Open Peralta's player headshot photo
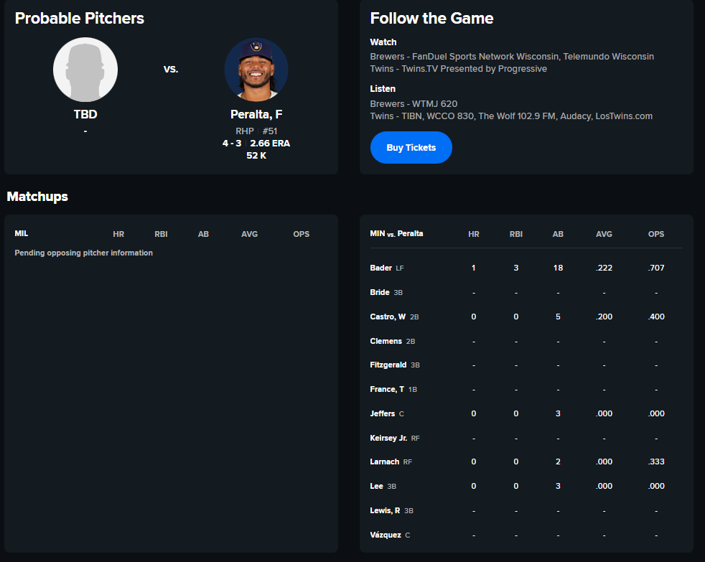 (x=256, y=70)
